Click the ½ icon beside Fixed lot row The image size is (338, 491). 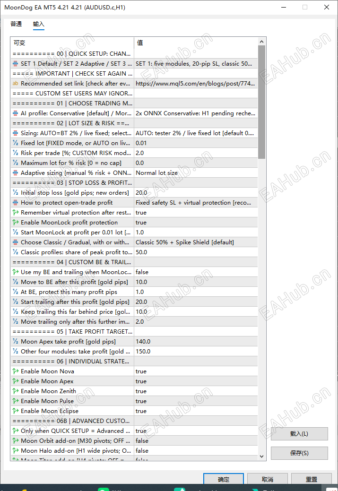pyautogui.click(x=15, y=143)
